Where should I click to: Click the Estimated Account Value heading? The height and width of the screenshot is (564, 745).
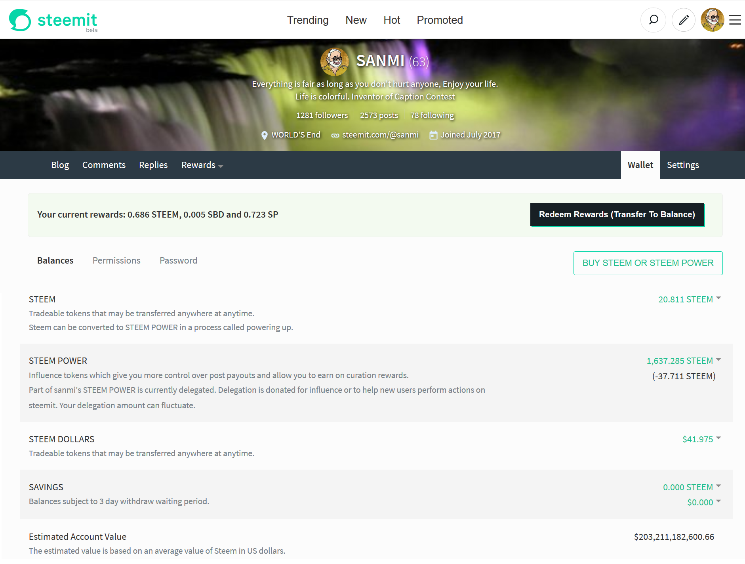click(x=78, y=537)
